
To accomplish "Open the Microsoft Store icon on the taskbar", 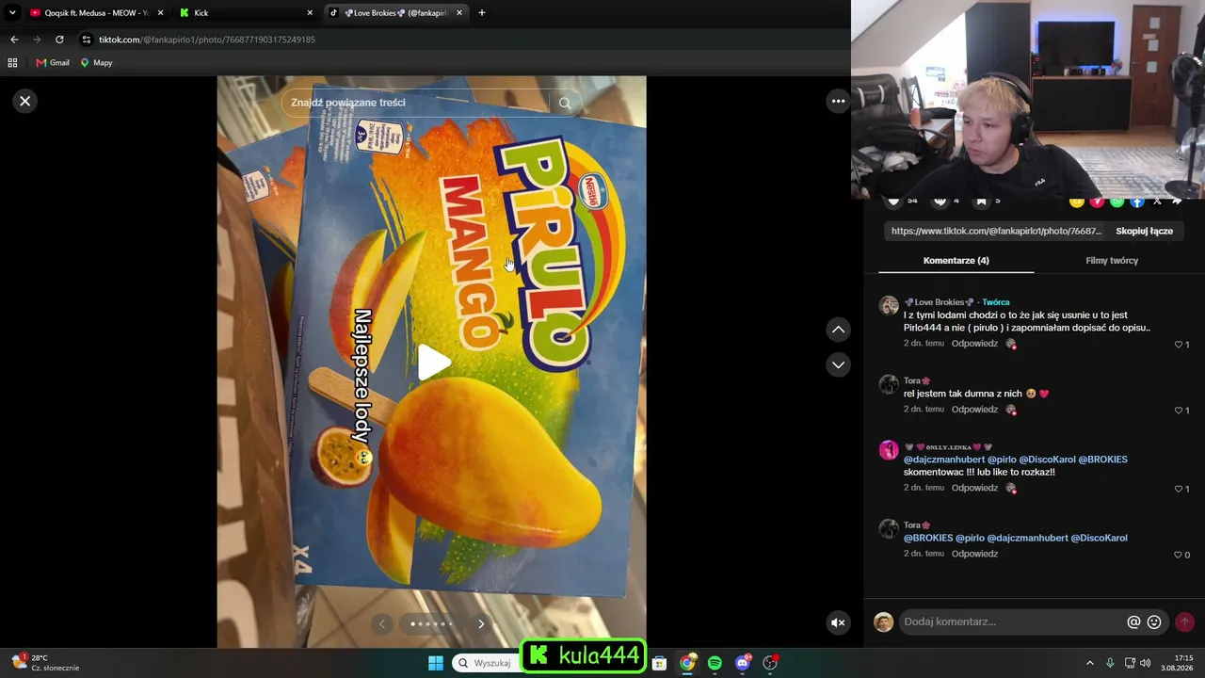I will [x=659, y=663].
